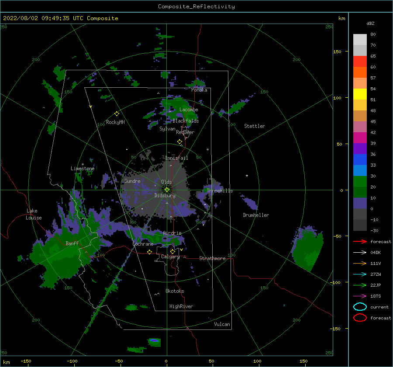Viewport: 393px width, 367px height.
Task: Click the Drumheller city label
Action: click(256, 215)
